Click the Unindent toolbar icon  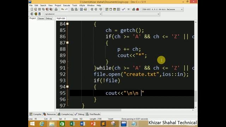(x=96, y=10)
